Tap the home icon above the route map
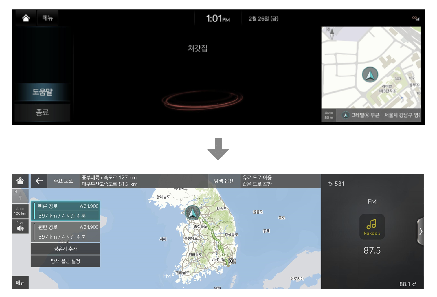Viewport: 437px width, 297px height. tap(20, 181)
